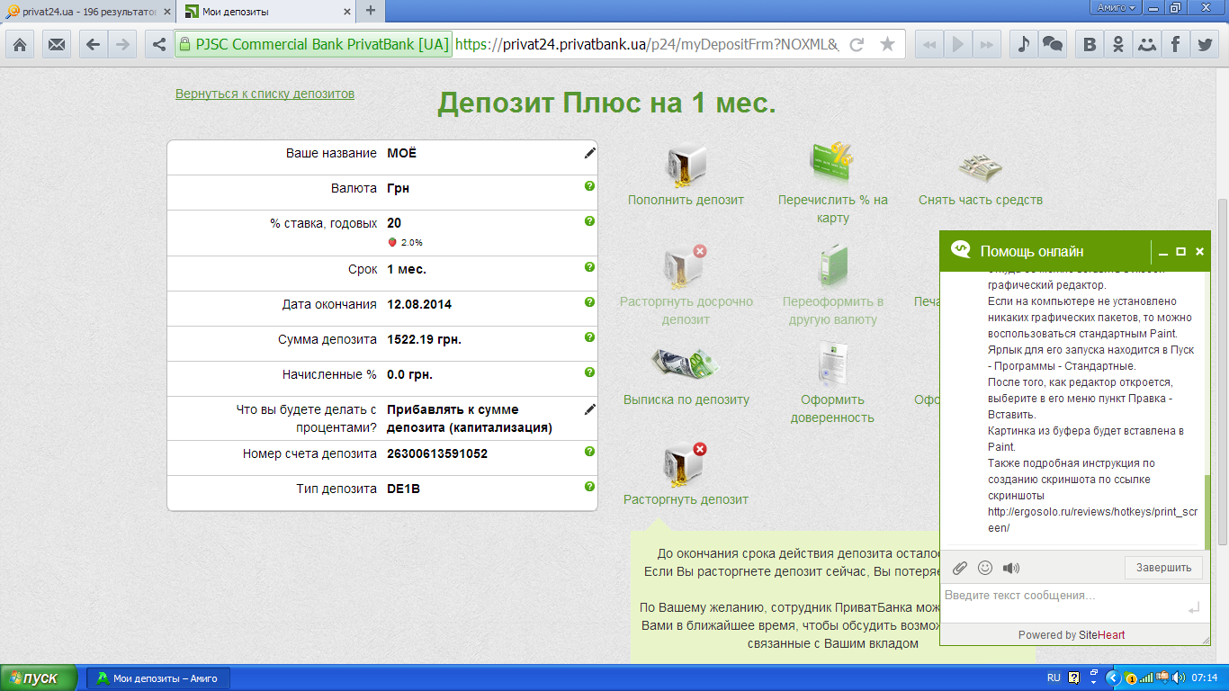Image resolution: width=1229 pixels, height=691 pixels.
Task: Go forward with the right arrow button
Action: (x=122, y=44)
